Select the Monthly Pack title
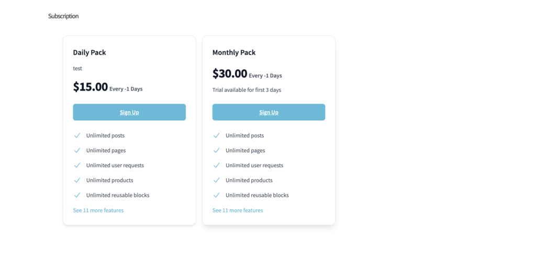This screenshot has height=262, width=536. click(234, 52)
